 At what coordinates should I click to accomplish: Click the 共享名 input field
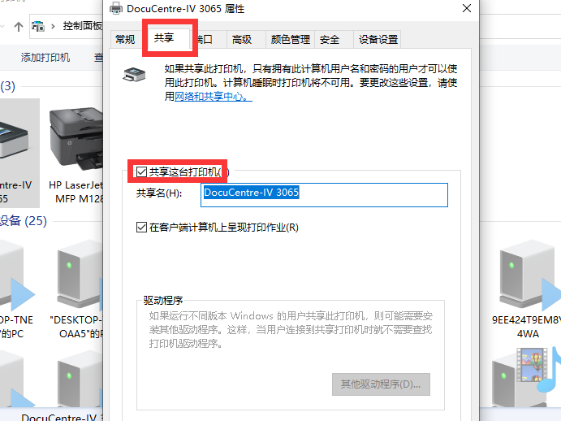pyautogui.click(x=324, y=195)
